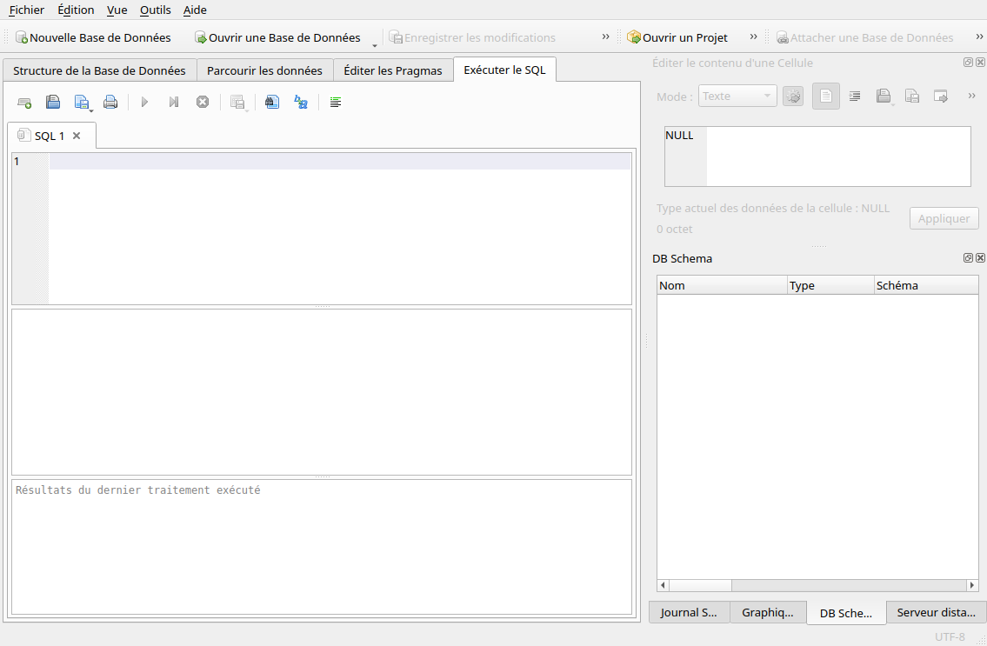
Task: Click the DB Schema horizontal scrollbar
Action: coord(817,586)
